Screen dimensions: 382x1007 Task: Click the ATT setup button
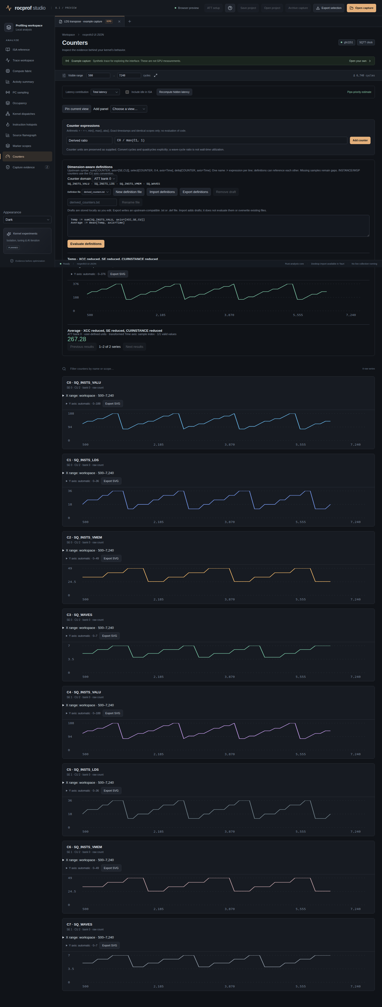coord(213,8)
